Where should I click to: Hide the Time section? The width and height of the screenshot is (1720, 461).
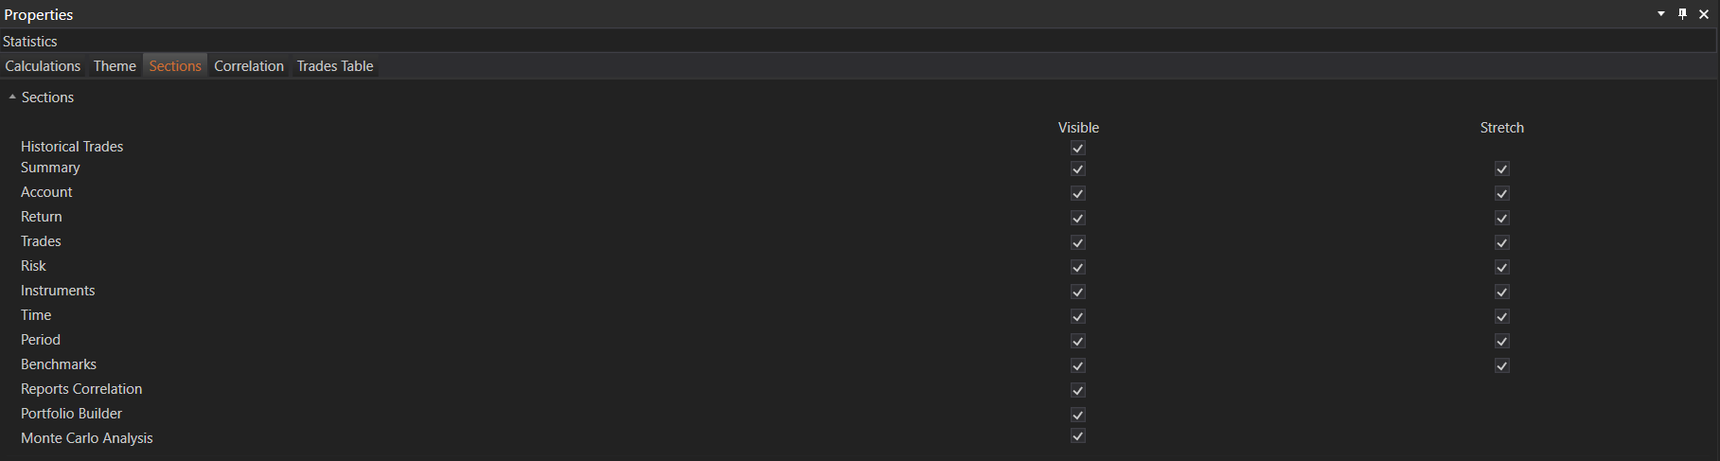click(x=1078, y=316)
